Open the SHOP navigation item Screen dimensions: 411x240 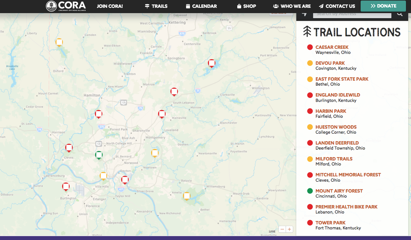[x=247, y=6]
